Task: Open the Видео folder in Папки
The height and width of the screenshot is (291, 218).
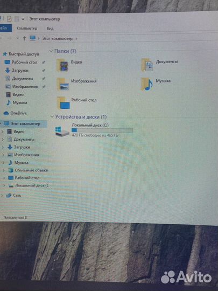Action: point(62,65)
